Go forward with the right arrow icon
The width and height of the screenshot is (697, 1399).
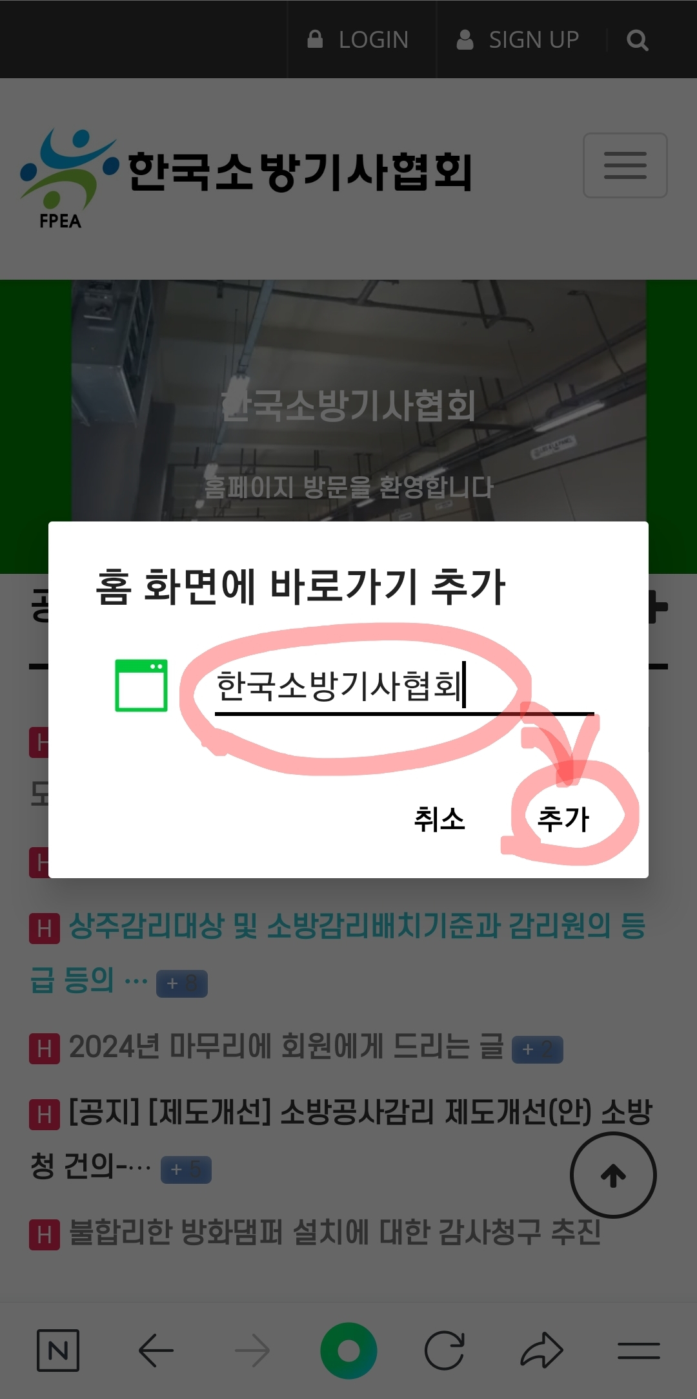coord(252,1351)
